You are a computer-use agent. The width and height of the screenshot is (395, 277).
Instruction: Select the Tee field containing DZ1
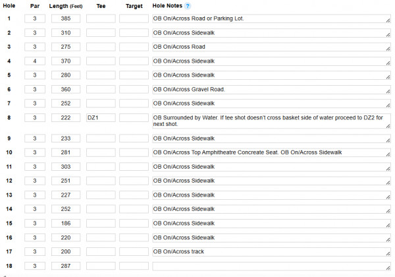(x=100, y=117)
